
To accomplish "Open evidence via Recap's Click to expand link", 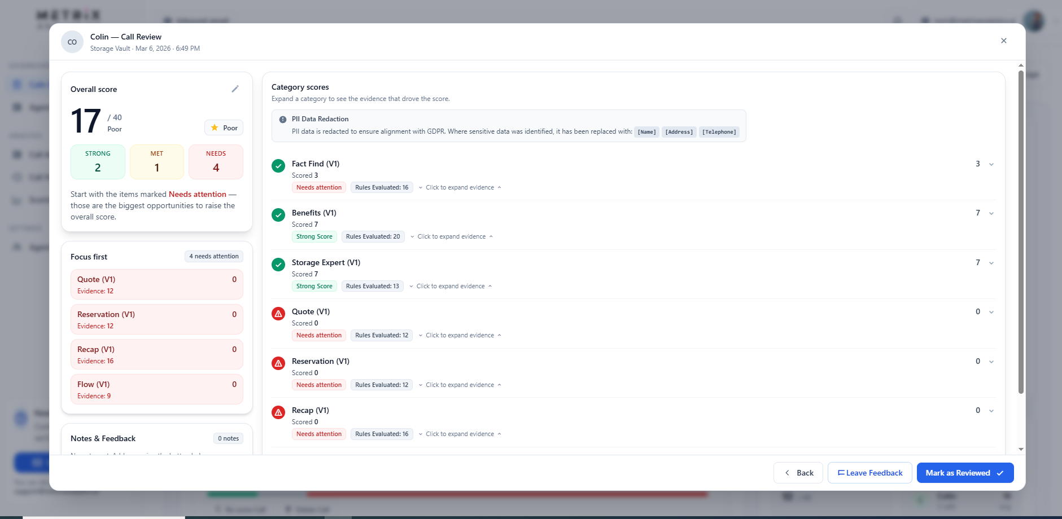I will click(460, 433).
